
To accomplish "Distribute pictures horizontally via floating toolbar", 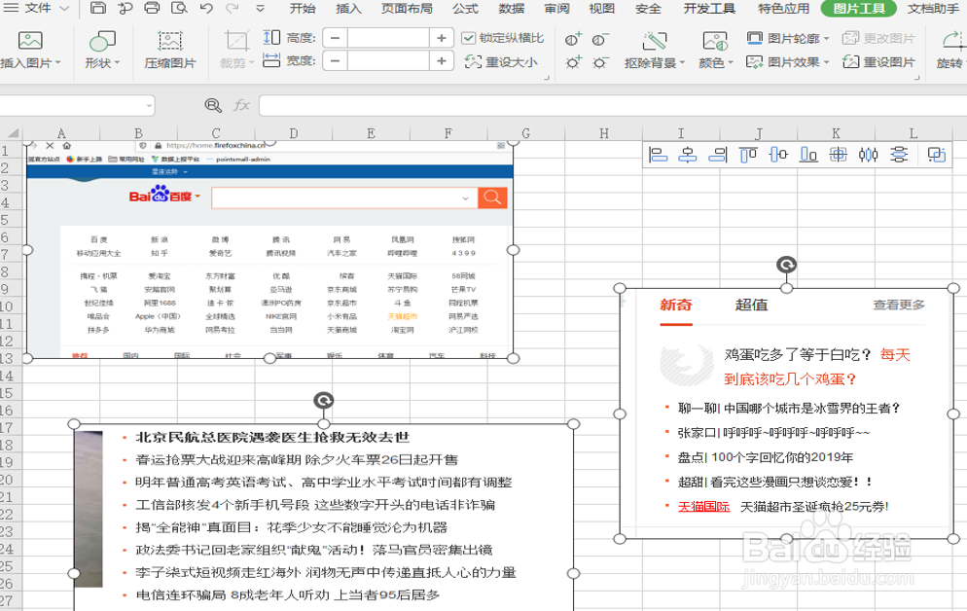I will (x=868, y=154).
